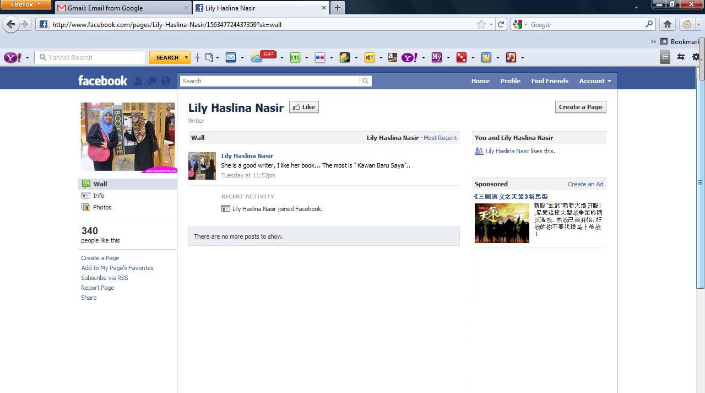This screenshot has height=393, width=705.
Task: Select the Lily Haslina Nasir browser tab
Action: [261, 8]
